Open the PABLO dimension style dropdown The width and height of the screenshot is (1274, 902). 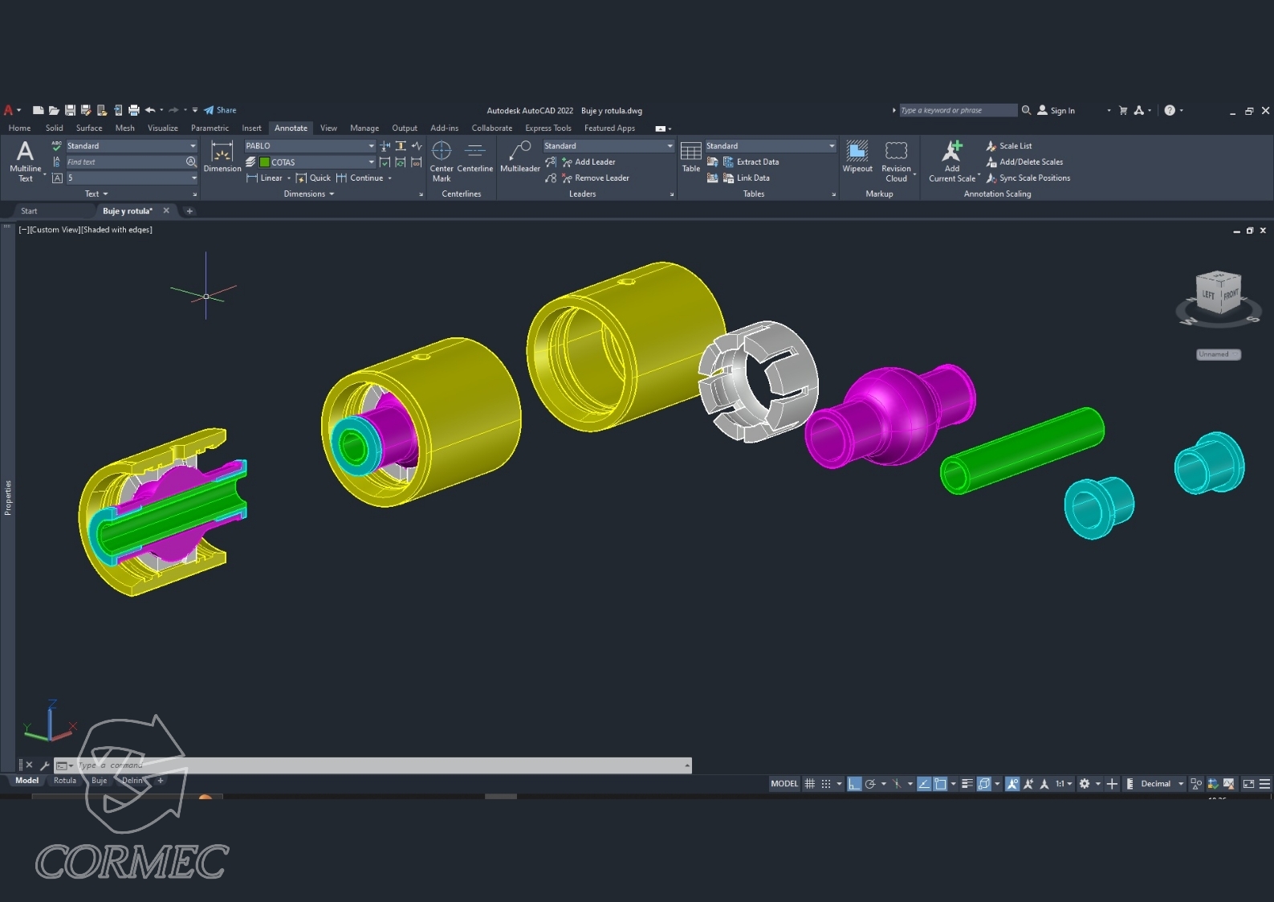(x=371, y=146)
